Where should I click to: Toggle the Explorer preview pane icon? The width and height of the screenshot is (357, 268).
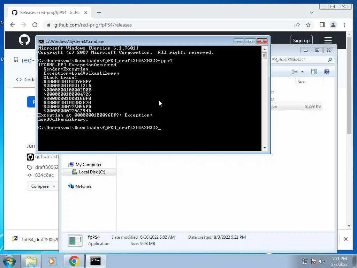point(314,72)
